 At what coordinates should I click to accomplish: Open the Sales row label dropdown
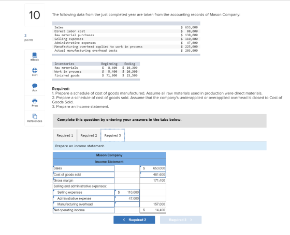[x=83, y=168]
